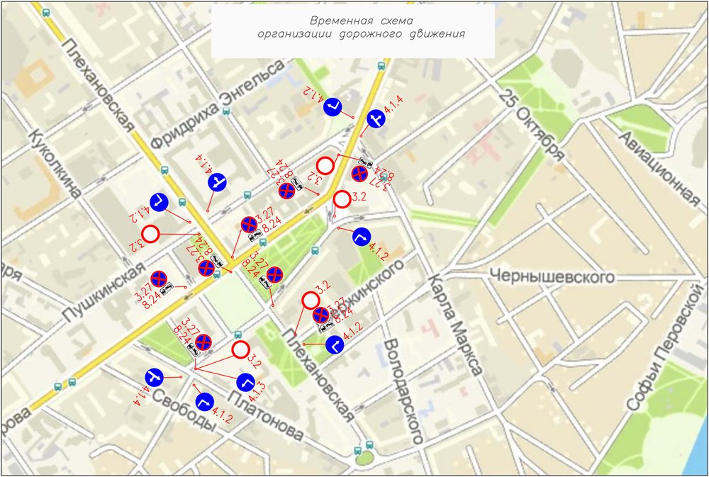Image resolution: width=709 pixels, height=477 pixels.
Task: Click the bottommost blue 4.1.2 sign near Платонова
Action: 204,402
